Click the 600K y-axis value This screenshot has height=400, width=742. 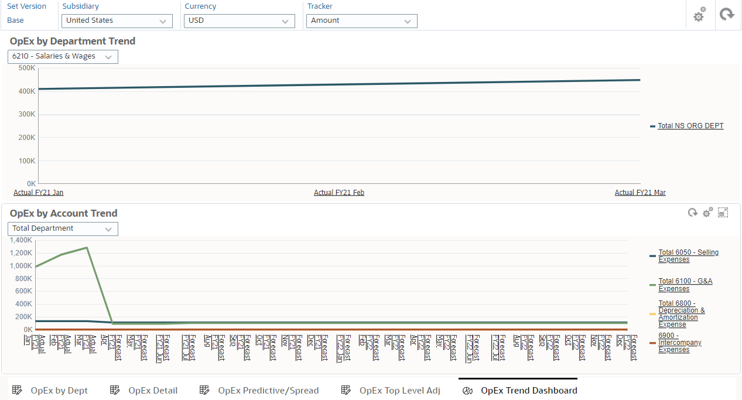tap(24, 291)
